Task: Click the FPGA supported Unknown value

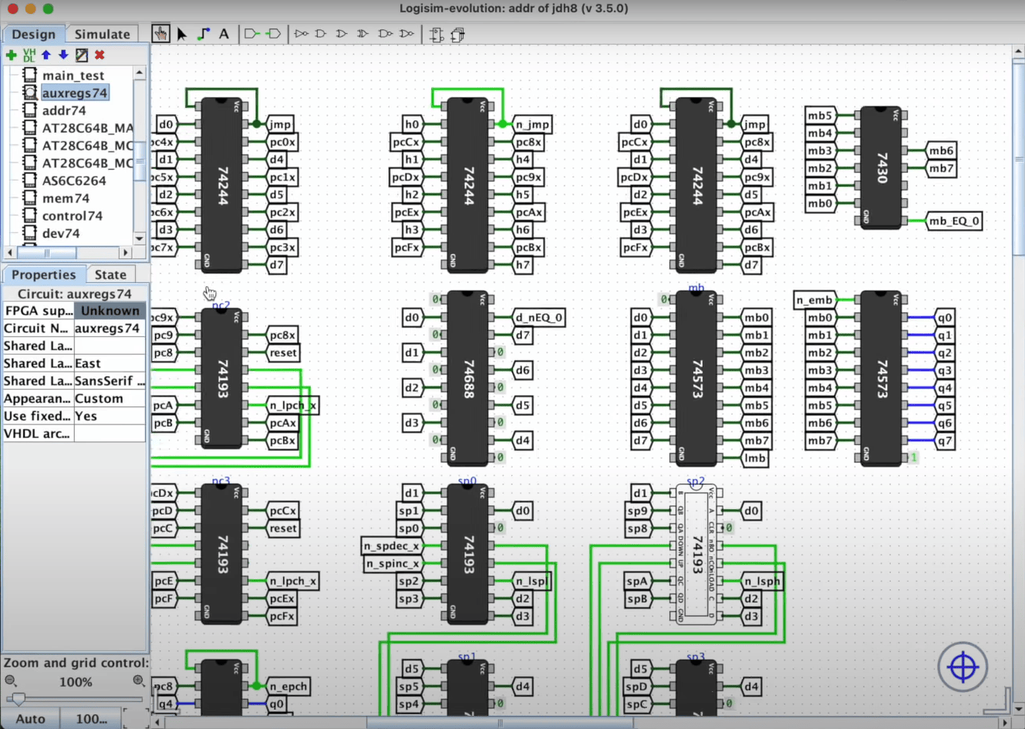Action: (110, 311)
